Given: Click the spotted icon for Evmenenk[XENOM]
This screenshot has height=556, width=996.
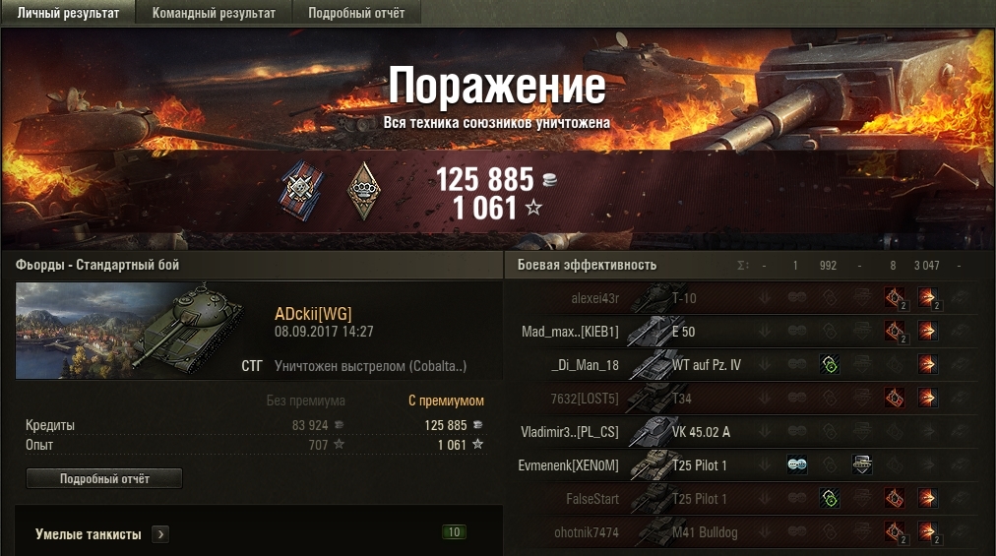Looking at the screenshot, I should pos(797,465).
